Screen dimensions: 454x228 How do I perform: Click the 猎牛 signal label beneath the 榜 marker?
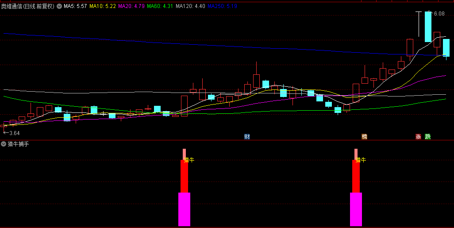pyautogui.click(x=361, y=160)
